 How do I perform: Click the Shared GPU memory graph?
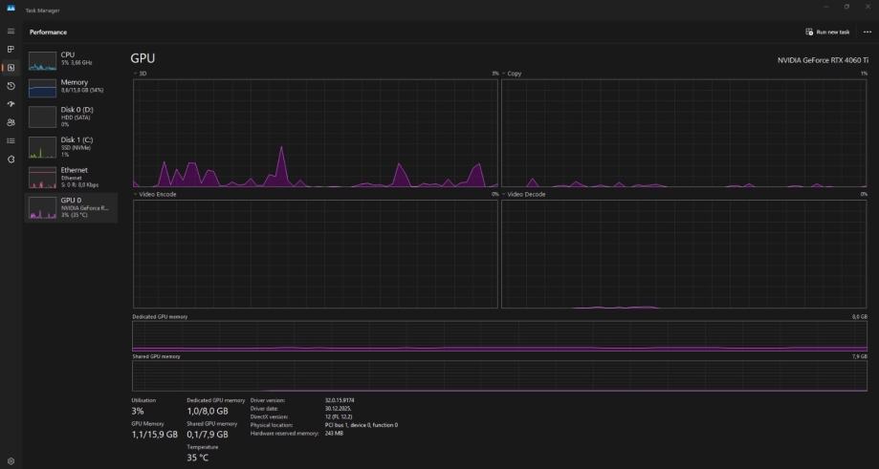(x=499, y=375)
